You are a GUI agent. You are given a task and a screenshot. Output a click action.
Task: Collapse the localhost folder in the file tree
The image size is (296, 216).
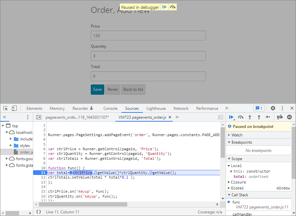[x=7, y=132]
